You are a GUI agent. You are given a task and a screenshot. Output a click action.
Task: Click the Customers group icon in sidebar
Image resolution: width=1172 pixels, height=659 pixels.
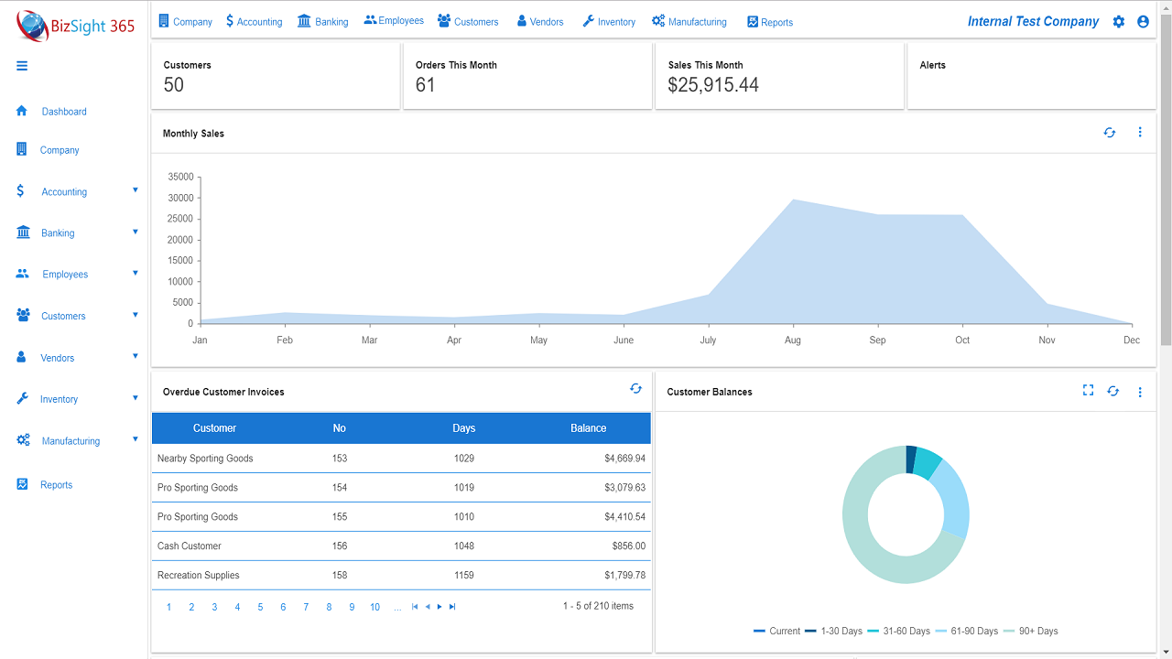[23, 315]
